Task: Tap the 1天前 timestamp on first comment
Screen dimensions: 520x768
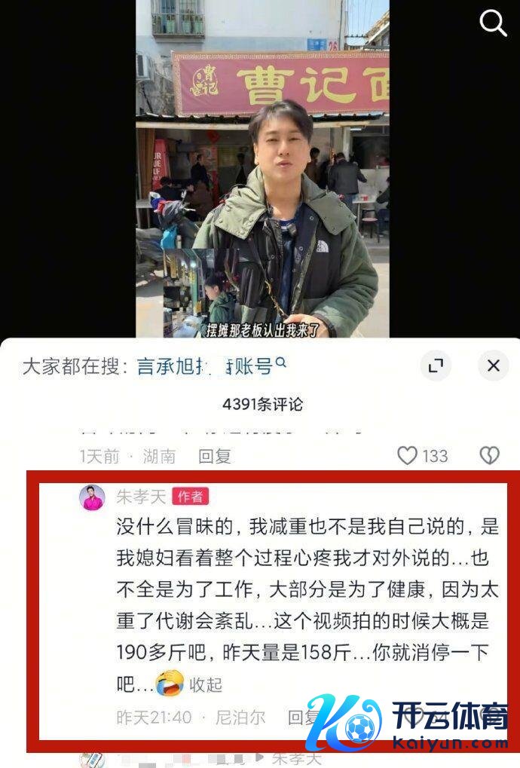Action: 99,457
